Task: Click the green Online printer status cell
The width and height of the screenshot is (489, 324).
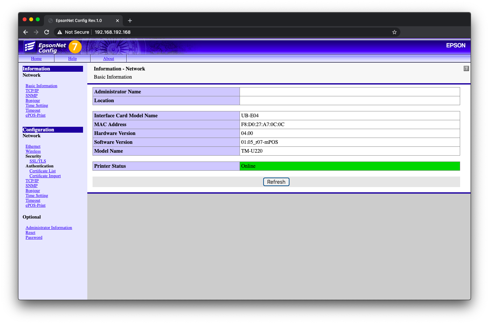Action: coord(350,166)
